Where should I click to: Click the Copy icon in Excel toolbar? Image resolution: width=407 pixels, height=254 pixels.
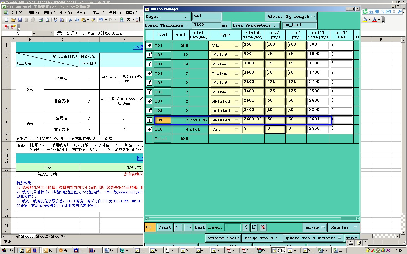[x=77, y=20]
